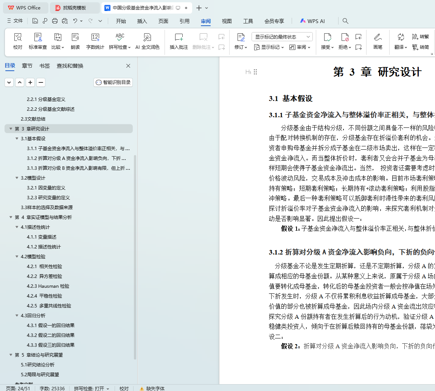435x391 pixels.
Task: Click the 校对 proofreading icon in ribbon
Action: pos(18,37)
